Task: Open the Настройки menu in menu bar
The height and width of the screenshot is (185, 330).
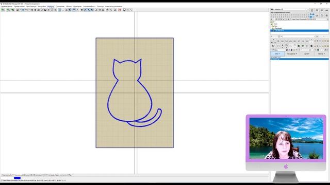Action: (x=42, y=7)
